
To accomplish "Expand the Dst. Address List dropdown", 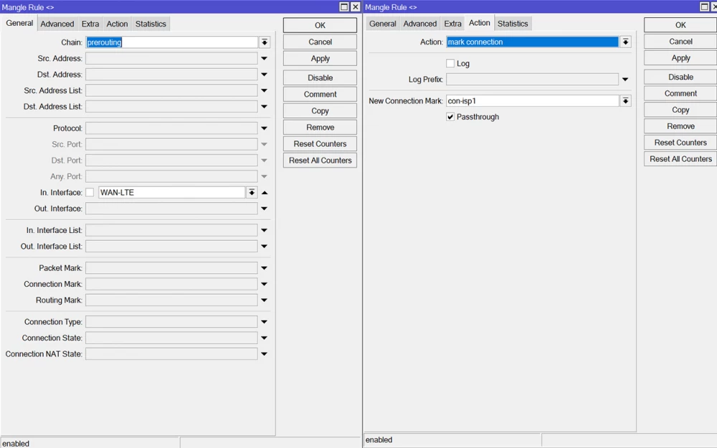I will coord(264,106).
